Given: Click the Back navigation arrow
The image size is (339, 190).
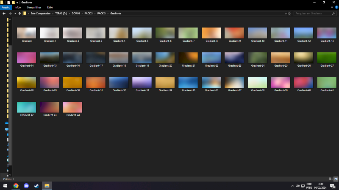Looking at the screenshot, I should click(4, 14).
